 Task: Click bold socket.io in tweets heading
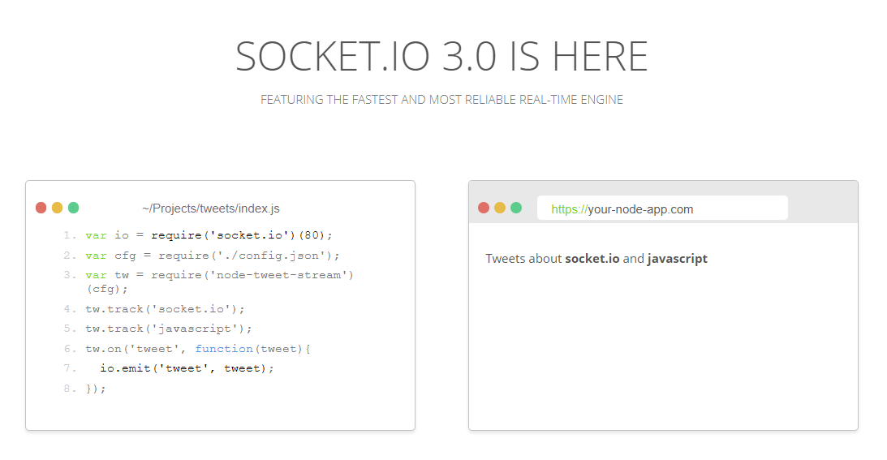coord(592,259)
